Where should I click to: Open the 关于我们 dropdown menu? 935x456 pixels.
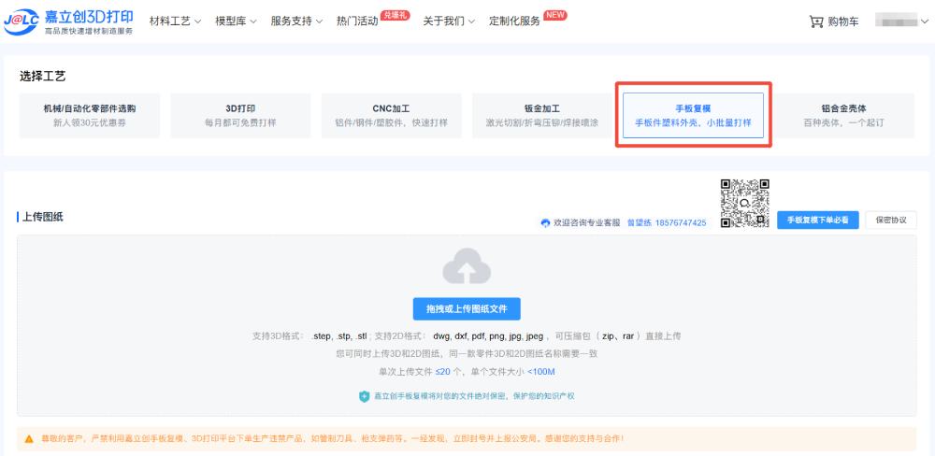(x=449, y=21)
